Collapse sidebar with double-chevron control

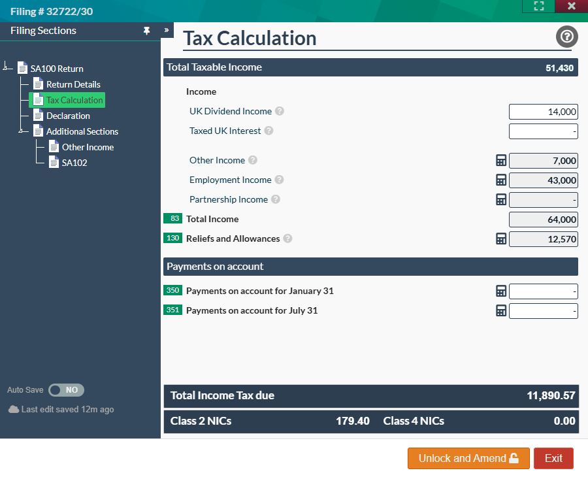pyautogui.click(x=166, y=29)
